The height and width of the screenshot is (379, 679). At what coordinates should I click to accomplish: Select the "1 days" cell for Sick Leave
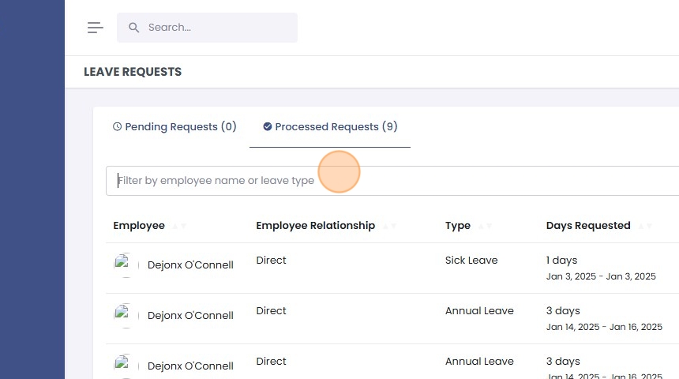click(561, 261)
